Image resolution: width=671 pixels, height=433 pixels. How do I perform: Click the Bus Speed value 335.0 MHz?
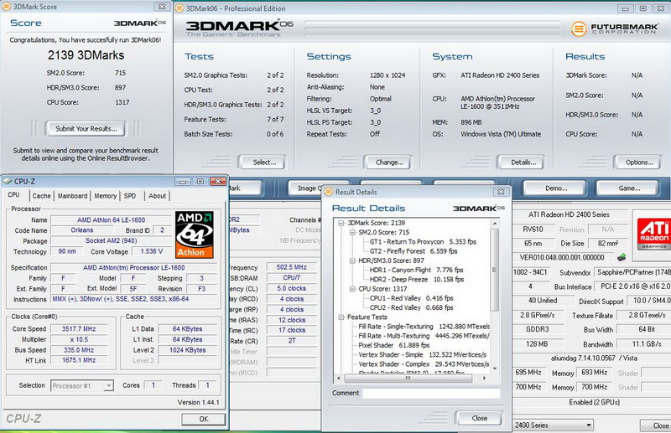[x=79, y=349]
